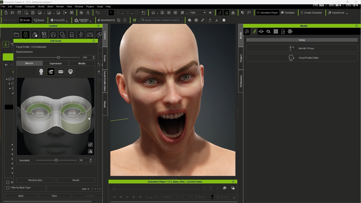
Task: Open the Motion tab icon in Modify panel
Action: point(253,31)
